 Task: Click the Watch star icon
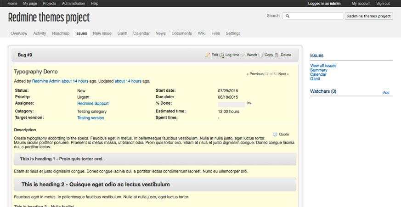pyautogui.click(x=243, y=55)
